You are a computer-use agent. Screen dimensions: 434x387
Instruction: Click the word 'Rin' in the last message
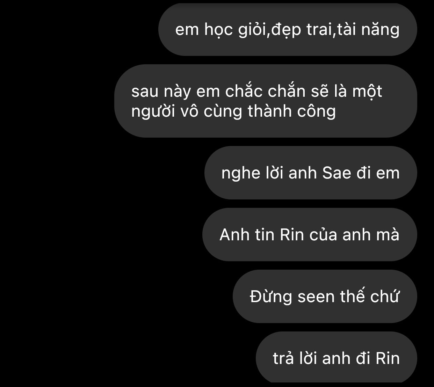pos(388,358)
